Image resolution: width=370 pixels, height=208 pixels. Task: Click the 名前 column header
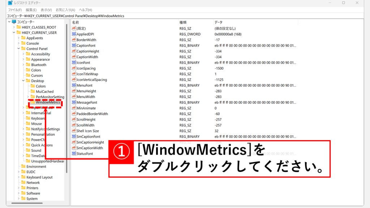tap(125, 22)
